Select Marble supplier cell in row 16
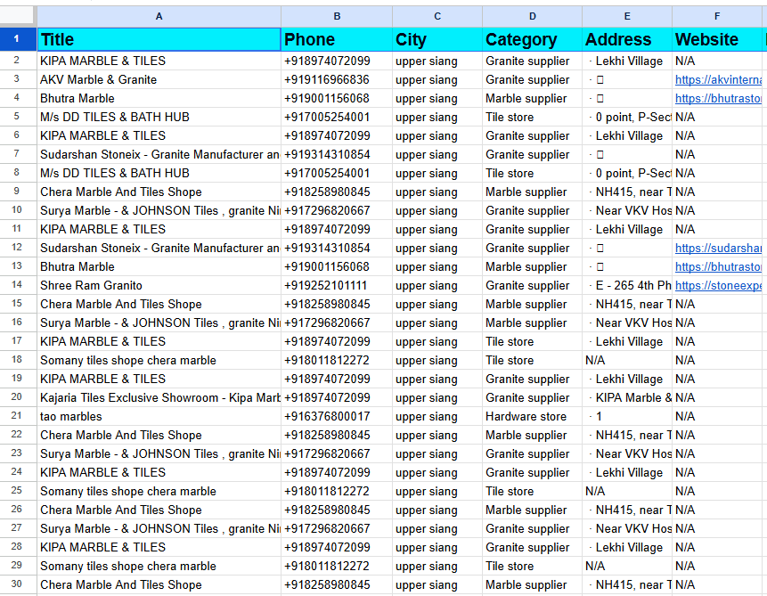Viewport: 767px width, 596px height. click(x=532, y=323)
